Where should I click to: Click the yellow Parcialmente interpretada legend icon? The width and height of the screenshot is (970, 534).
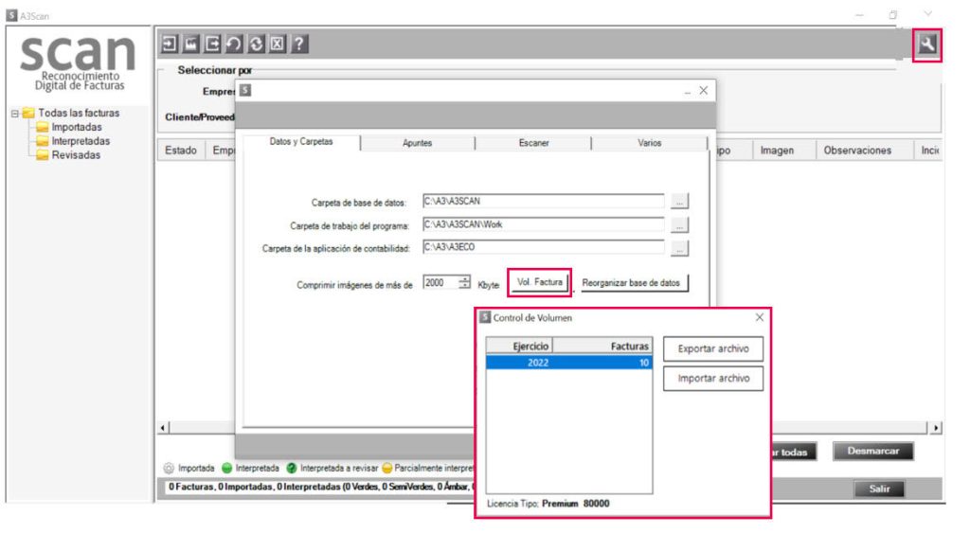click(387, 468)
